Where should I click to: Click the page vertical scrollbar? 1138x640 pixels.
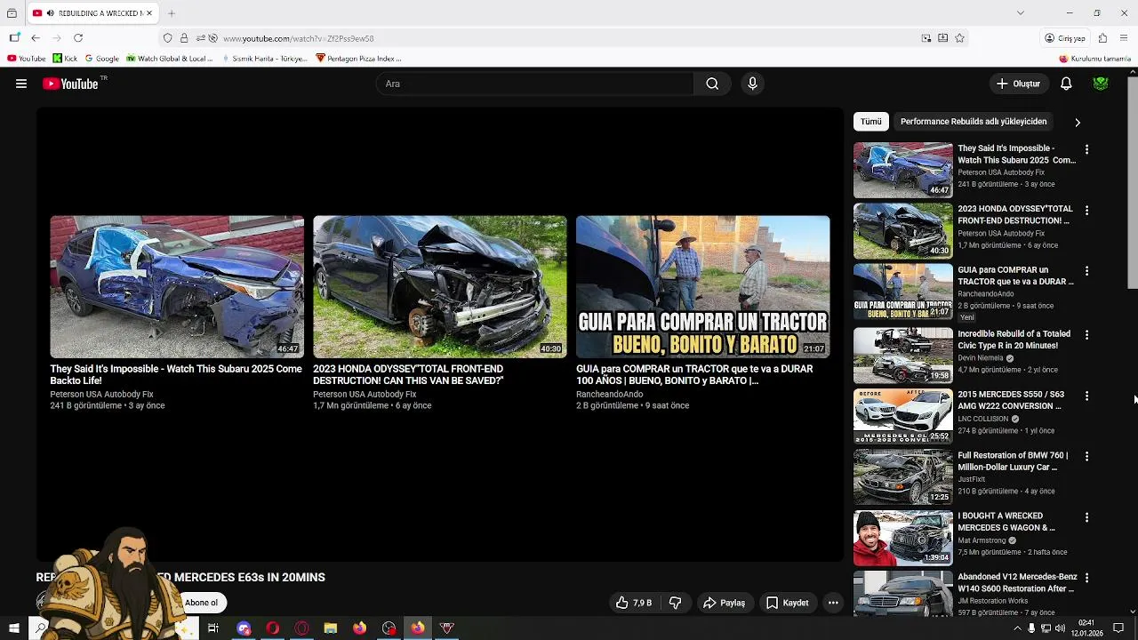[x=1133, y=182]
